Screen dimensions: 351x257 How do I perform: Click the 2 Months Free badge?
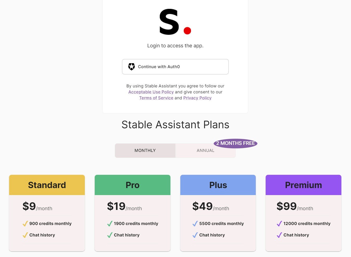click(235, 143)
